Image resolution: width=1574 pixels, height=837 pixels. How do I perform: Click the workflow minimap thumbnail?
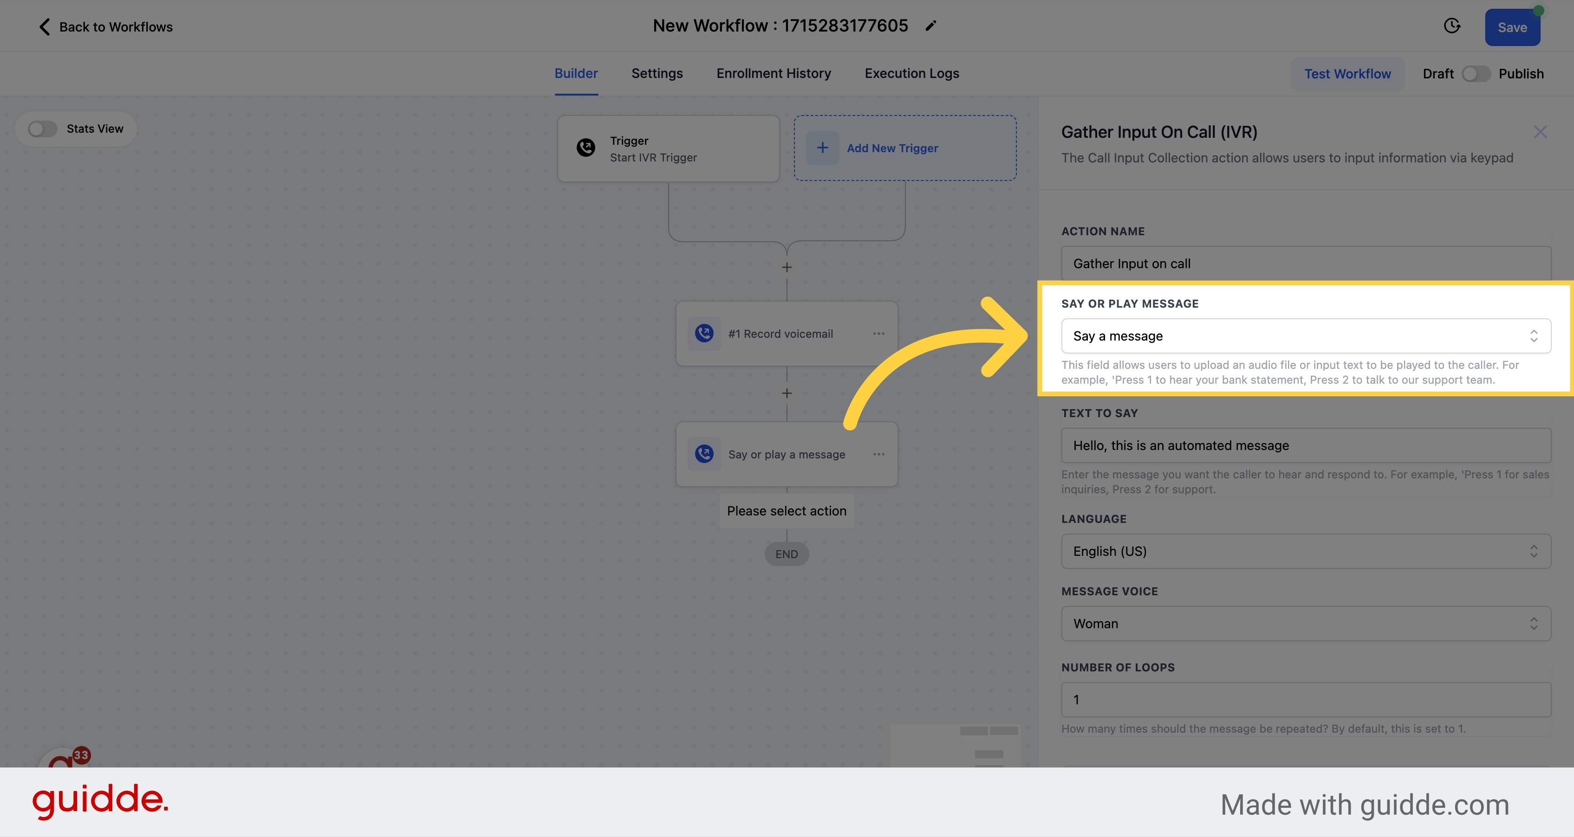coord(955,746)
